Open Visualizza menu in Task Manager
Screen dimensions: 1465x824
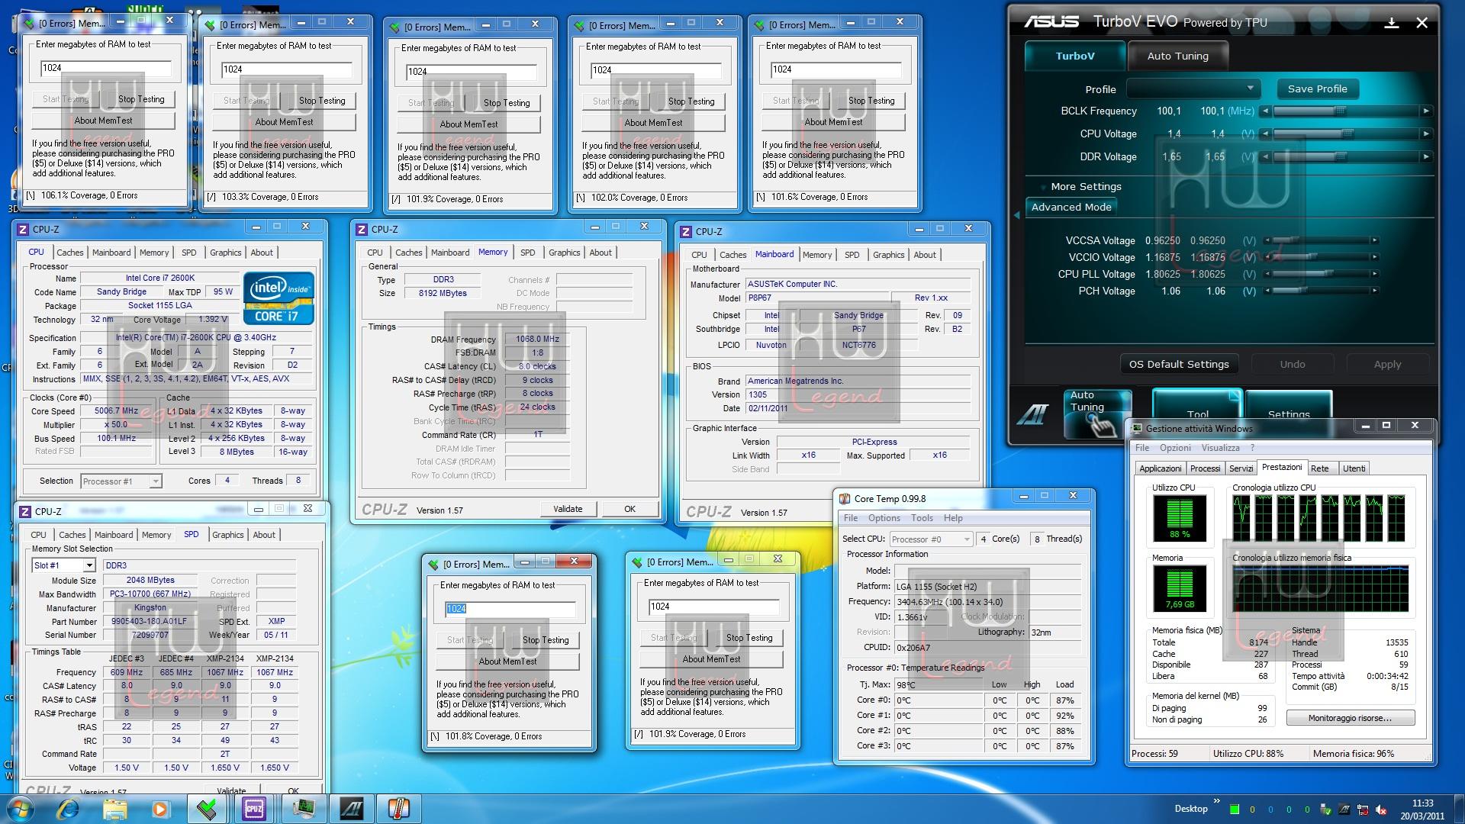(1220, 448)
